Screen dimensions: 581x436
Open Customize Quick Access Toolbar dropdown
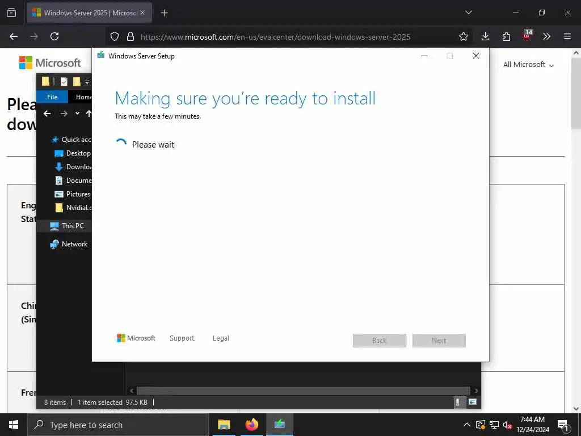pyautogui.click(x=87, y=82)
